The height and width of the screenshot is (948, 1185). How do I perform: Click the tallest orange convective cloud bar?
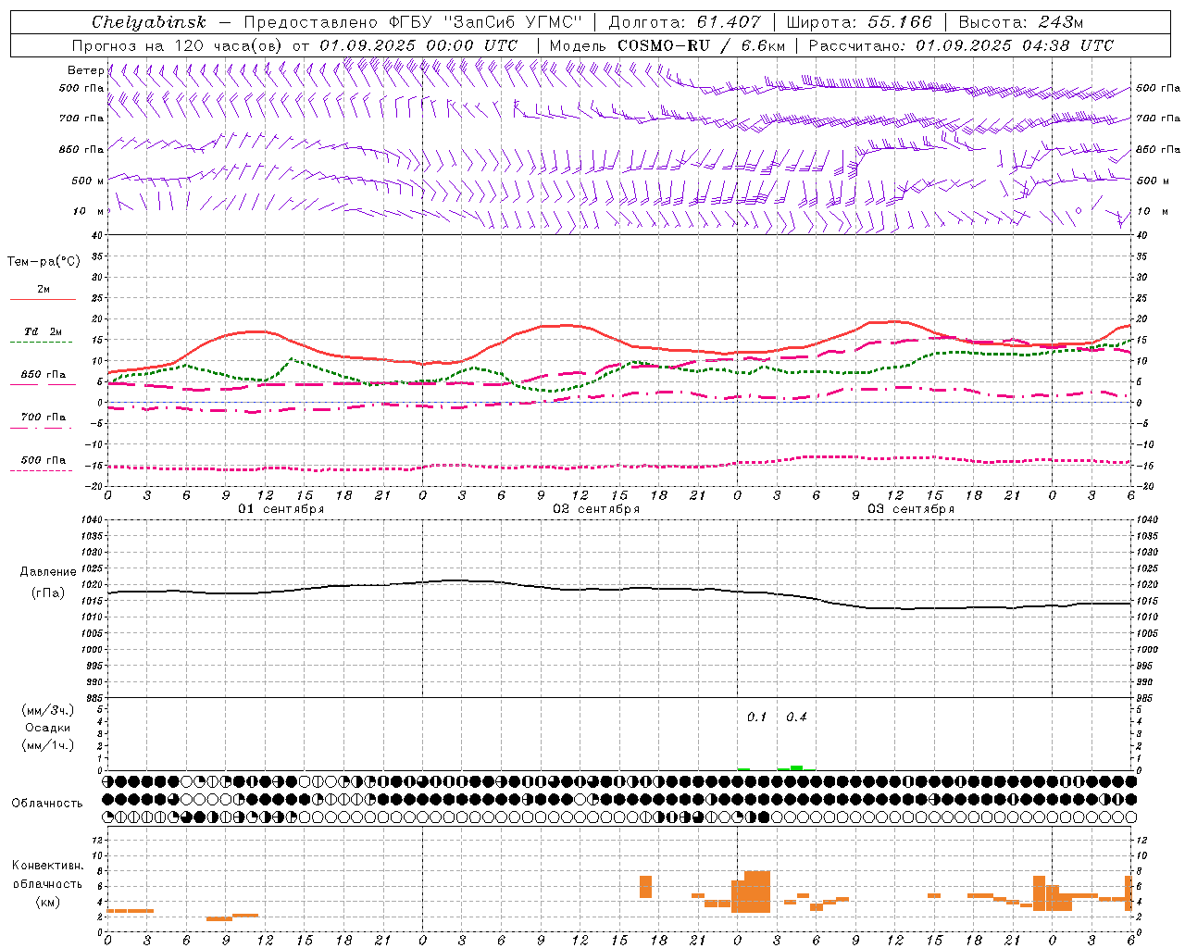(757, 892)
